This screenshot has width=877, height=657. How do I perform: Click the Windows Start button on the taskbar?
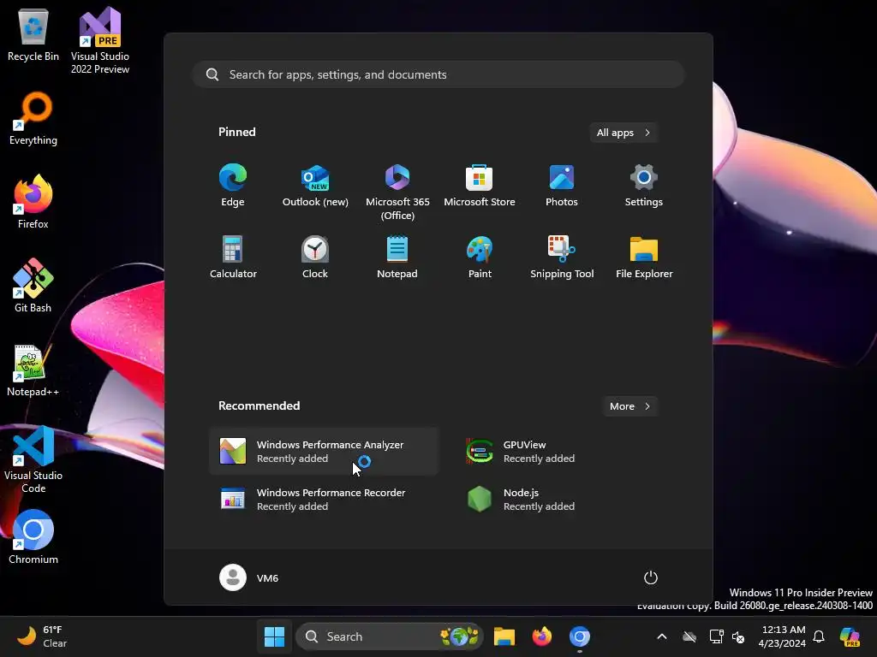point(274,636)
